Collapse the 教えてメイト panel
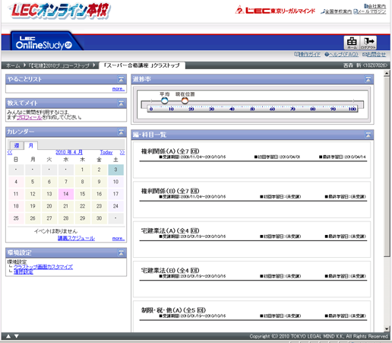Image resolution: width=392 pixels, height=343 pixels. tap(121, 103)
